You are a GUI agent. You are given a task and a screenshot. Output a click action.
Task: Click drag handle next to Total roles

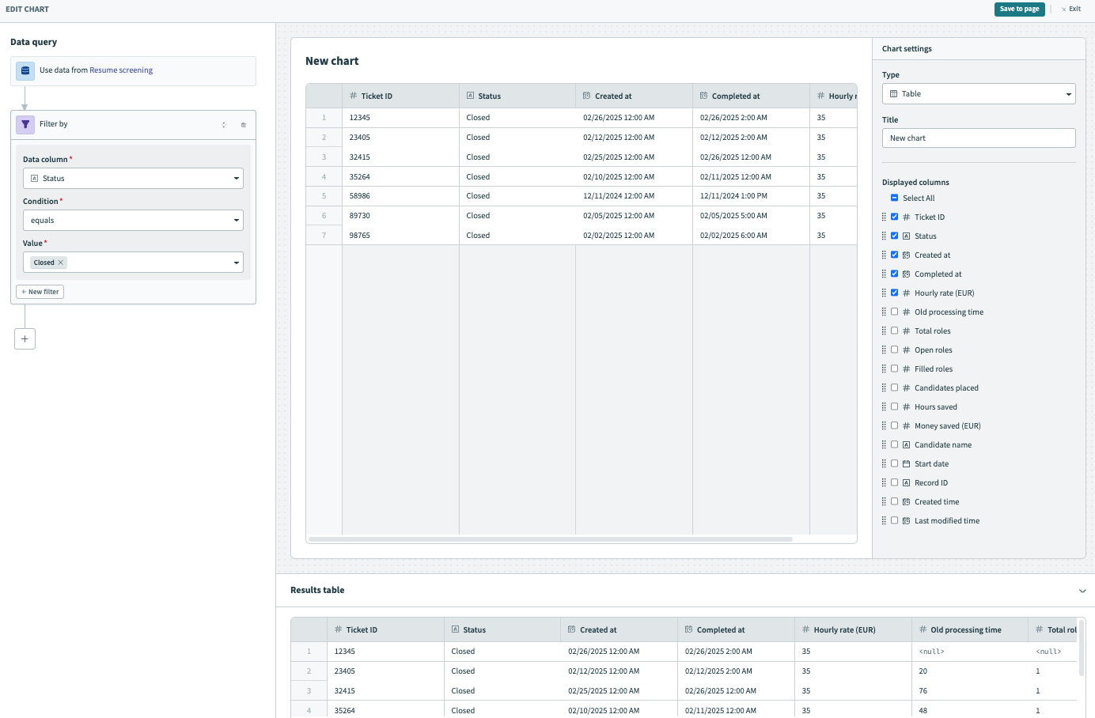(884, 331)
